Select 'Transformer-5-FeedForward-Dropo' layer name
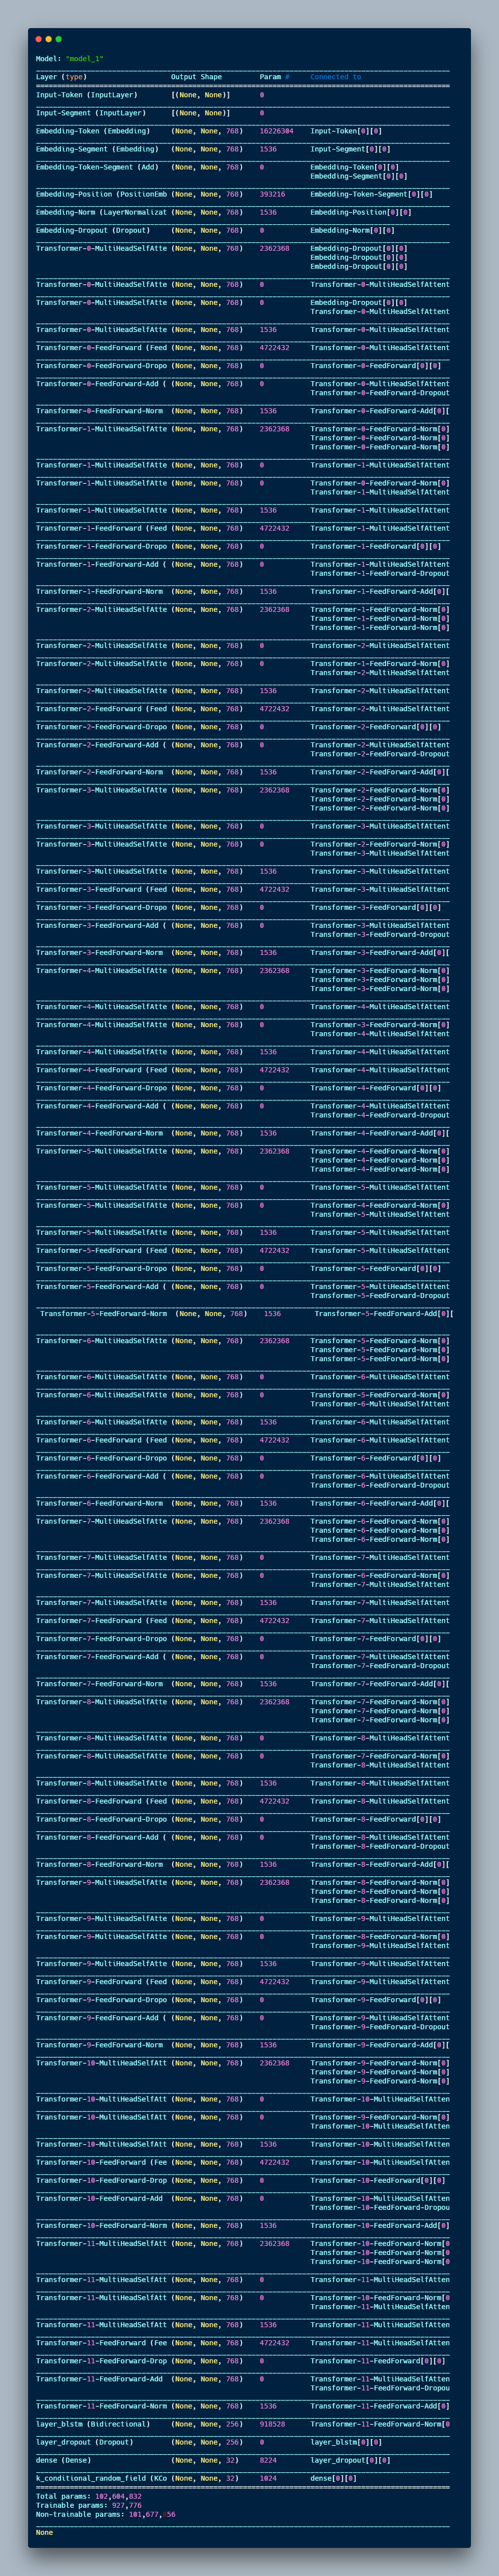The height and width of the screenshot is (2576, 499). coord(102,1268)
